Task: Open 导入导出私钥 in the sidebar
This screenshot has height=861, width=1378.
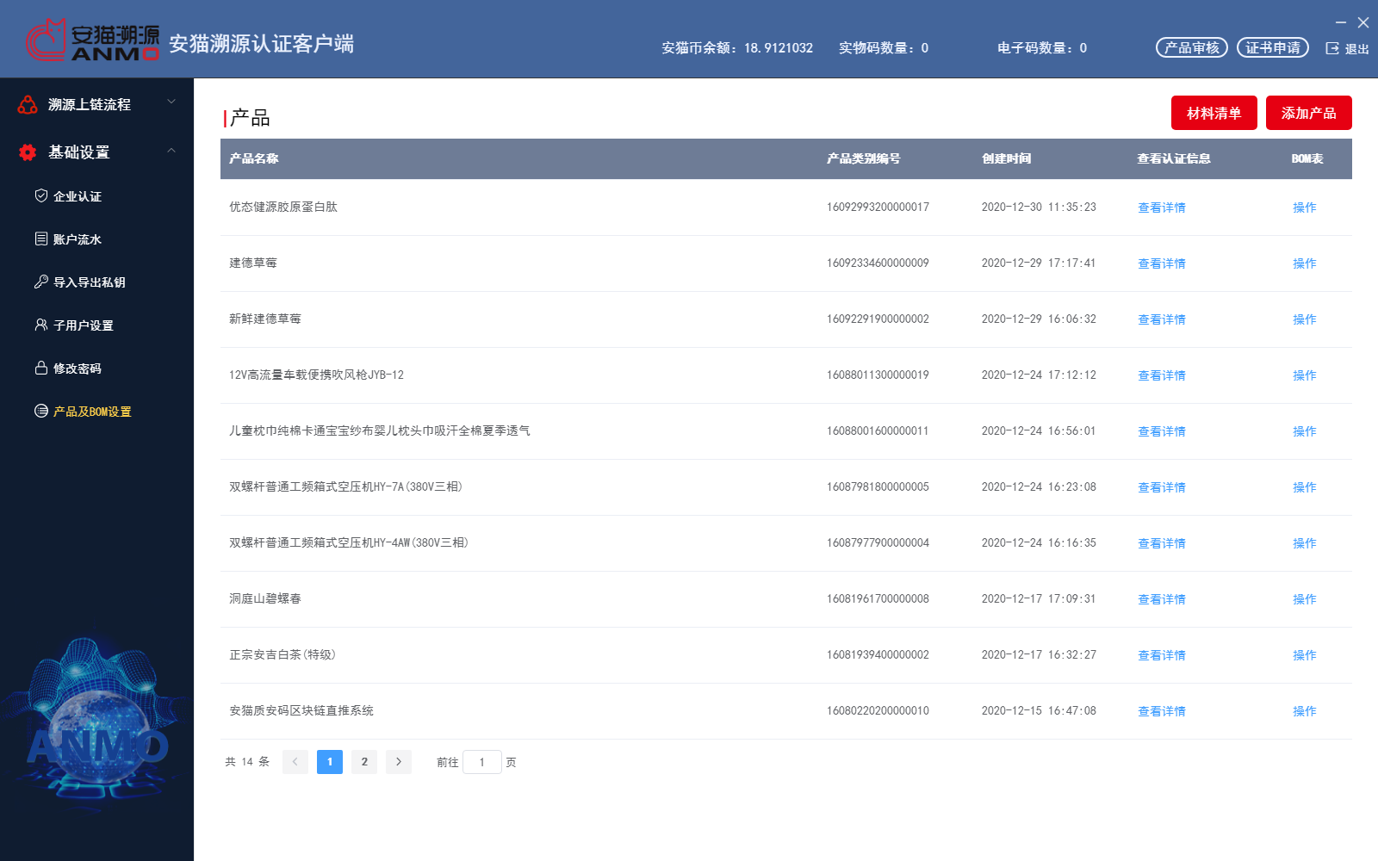Action: coord(90,282)
